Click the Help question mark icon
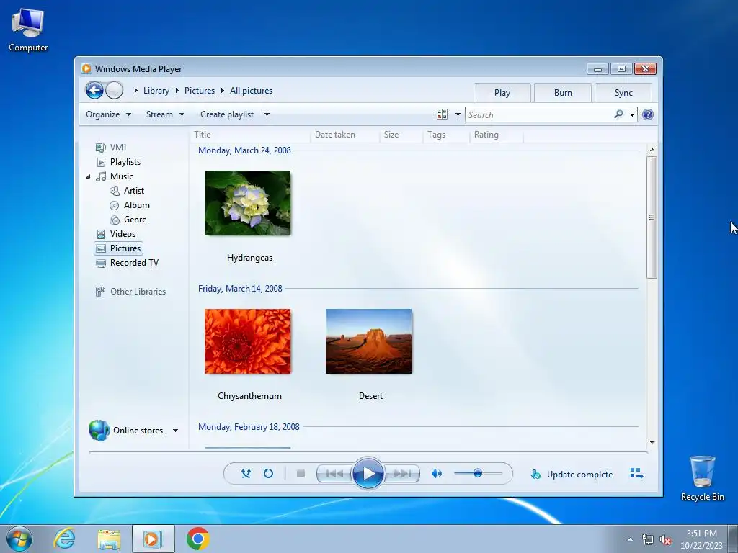Image resolution: width=738 pixels, height=553 pixels. click(x=648, y=114)
